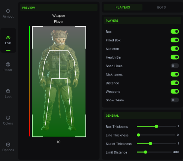
Task: Toggle Nicknames off
Action: 175,74
